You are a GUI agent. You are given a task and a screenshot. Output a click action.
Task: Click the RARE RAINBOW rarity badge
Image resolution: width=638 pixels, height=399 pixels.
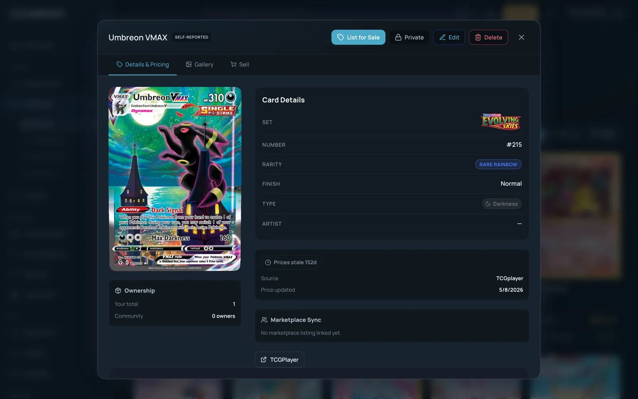(498, 164)
